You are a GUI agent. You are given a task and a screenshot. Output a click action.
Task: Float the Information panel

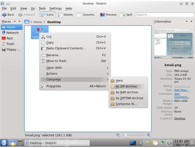(187, 22)
